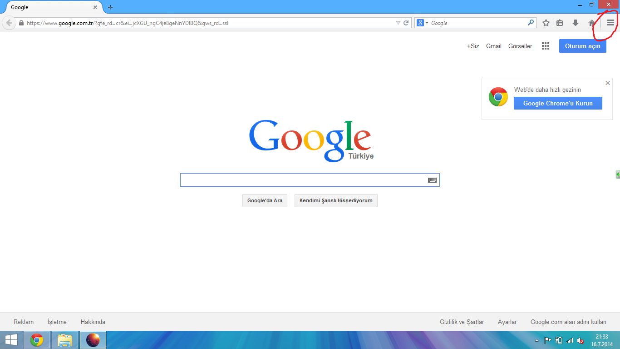620x349 pixels.
Task: Click the Google Chrome'u Kurun button
Action: [x=558, y=103]
